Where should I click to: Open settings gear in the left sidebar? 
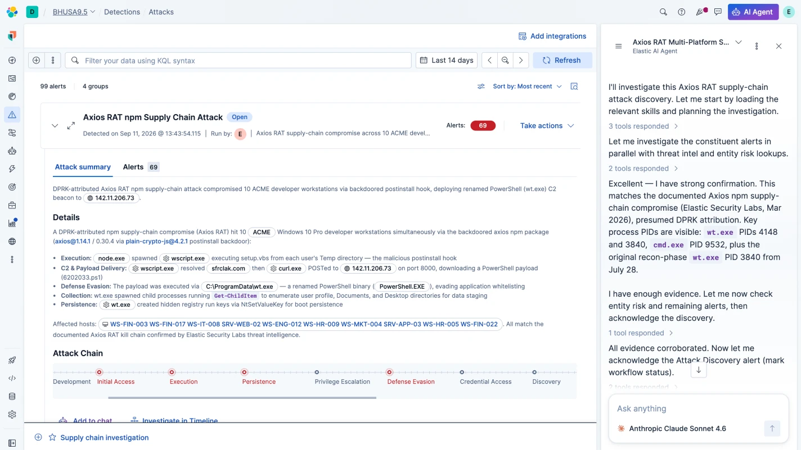tap(12, 415)
